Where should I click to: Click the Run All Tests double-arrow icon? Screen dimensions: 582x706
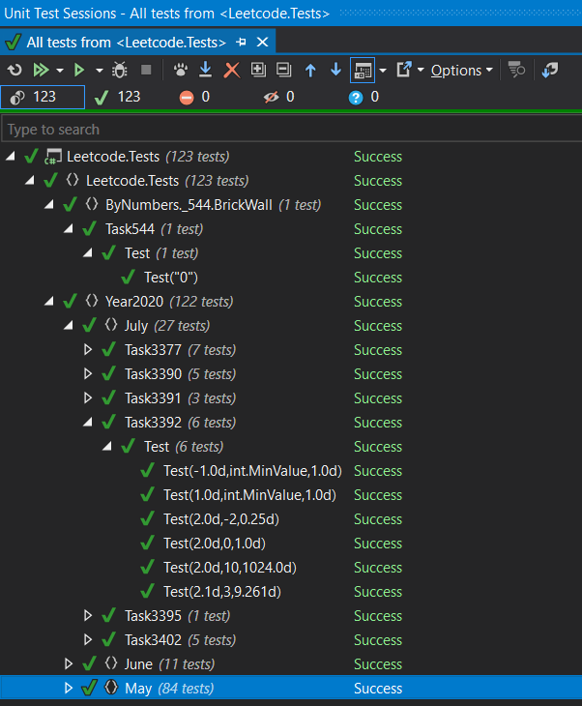tap(41, 70)
